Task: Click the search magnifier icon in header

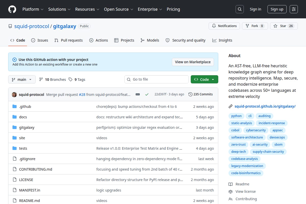Action: [x=239, y=9]
